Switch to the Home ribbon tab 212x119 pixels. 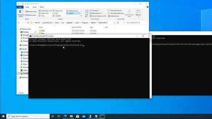point(27,7)
